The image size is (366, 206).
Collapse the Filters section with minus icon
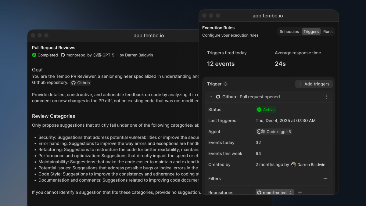[x=325, y=179]
